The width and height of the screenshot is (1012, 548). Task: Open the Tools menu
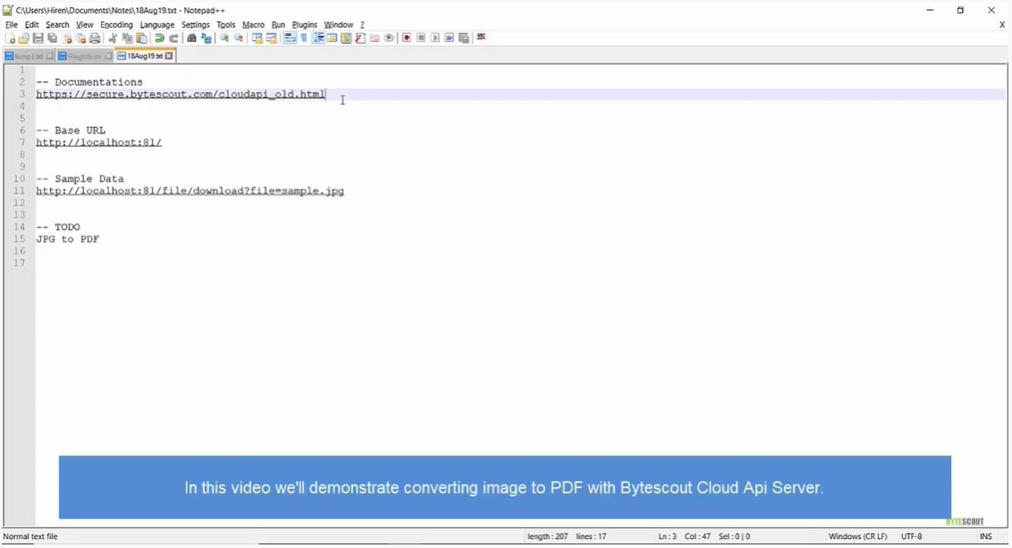pyautogui.click(x=225, y=24)
